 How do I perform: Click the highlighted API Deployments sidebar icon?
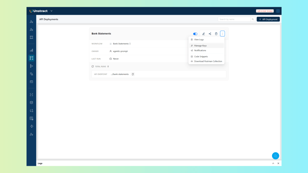click(31, 58)
